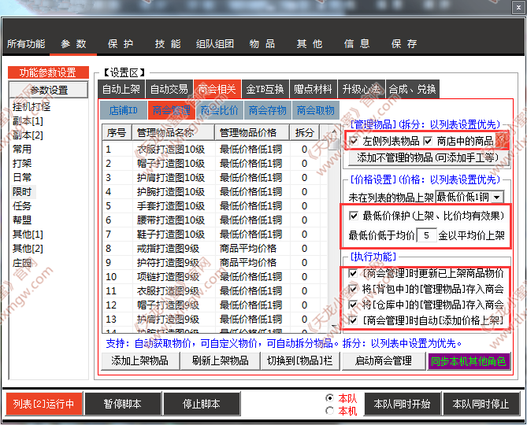Screen dimensions: 527x425
Task: Click the 启动商会管理 button
Action: click(384, 361)
